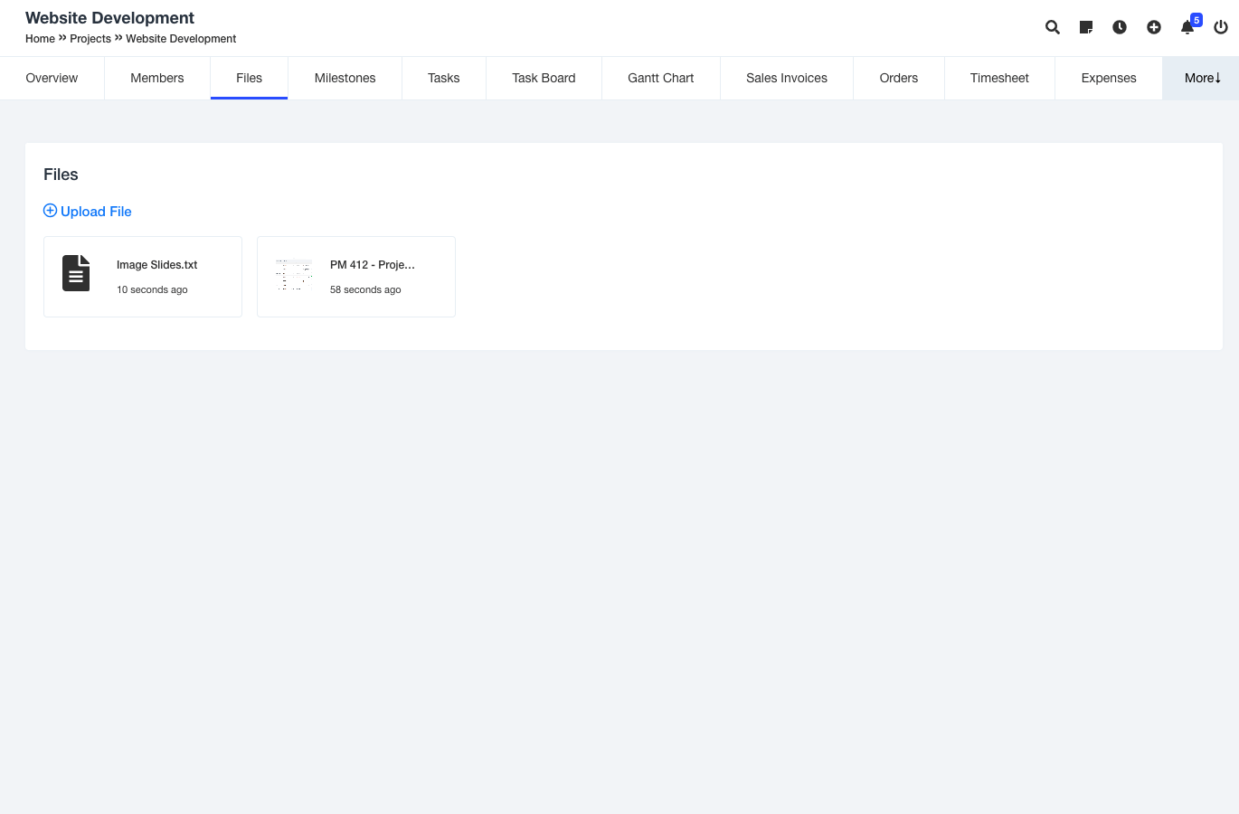Click the plus circle quick-add icon
Image resolution: width=1239 pixels, height=814 pixels.
(x=1154, y=27)
